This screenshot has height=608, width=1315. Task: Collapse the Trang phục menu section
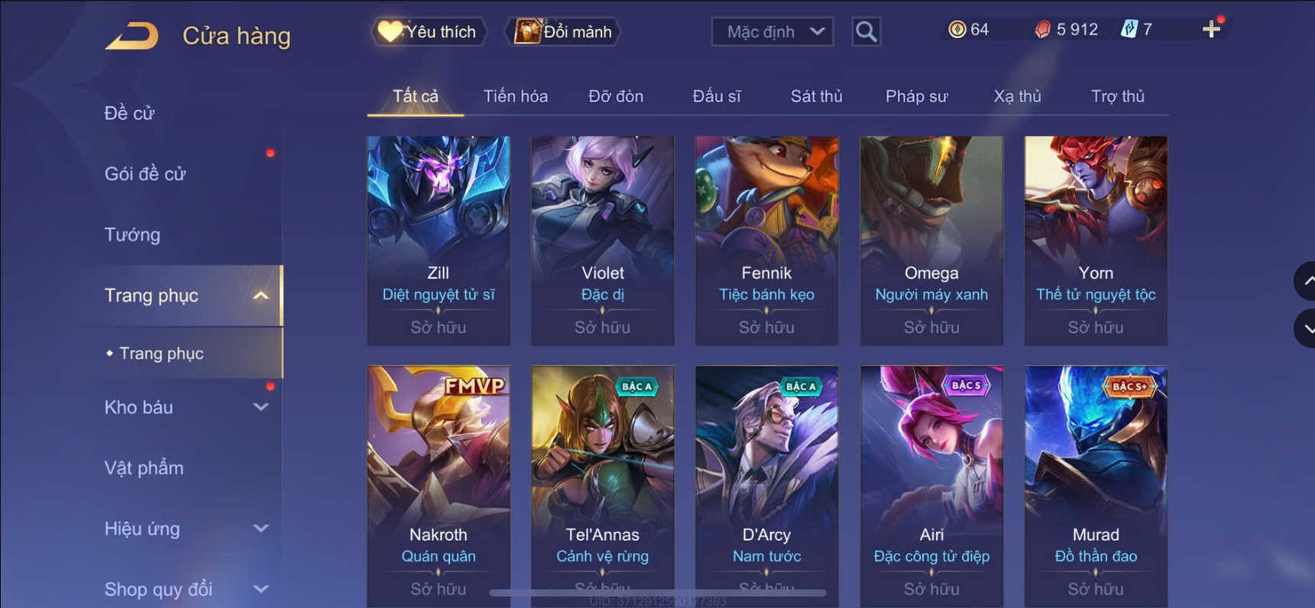261,296
